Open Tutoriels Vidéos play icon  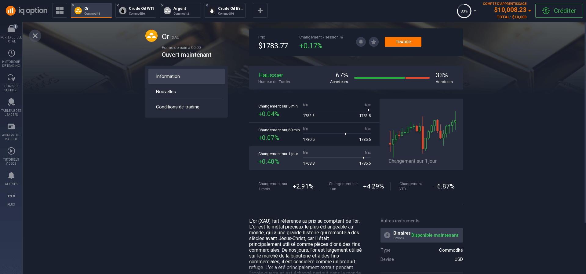(11, 151)
